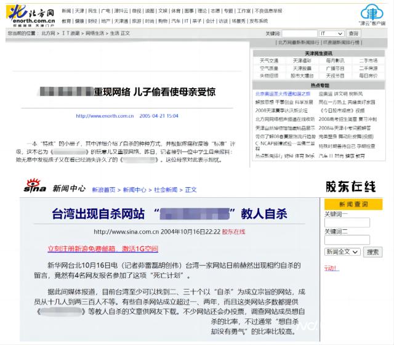Click the 胶东在线 banner logo
394x345 pixels.
pos(350,186)
